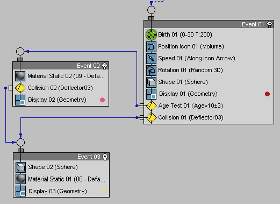Select the Material Static 02 sphere icon
Screen dimensions: 280x204
[x=20, y=76]
